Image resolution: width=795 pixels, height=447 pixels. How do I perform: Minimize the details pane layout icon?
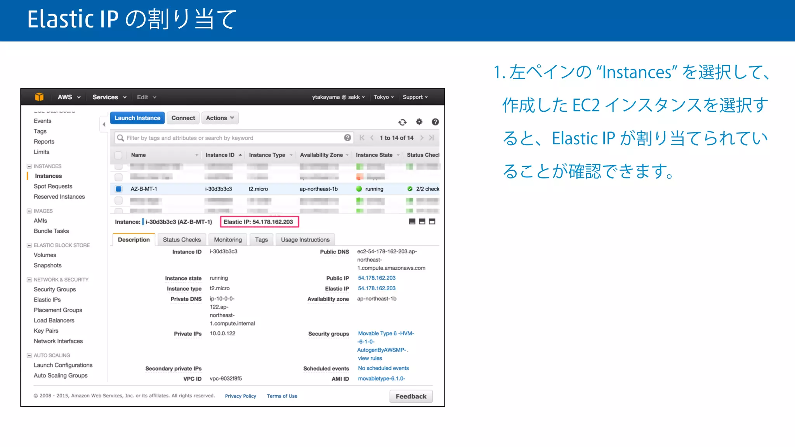(x=412, y=222)
